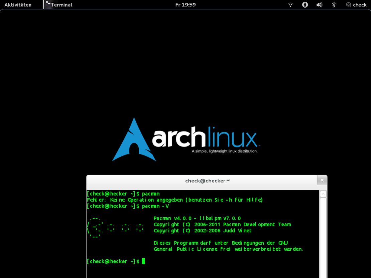Open the calendar via Fr 19:59 clock
The height and width of the screenshot is (278, 371).
(x=185, y=5)
